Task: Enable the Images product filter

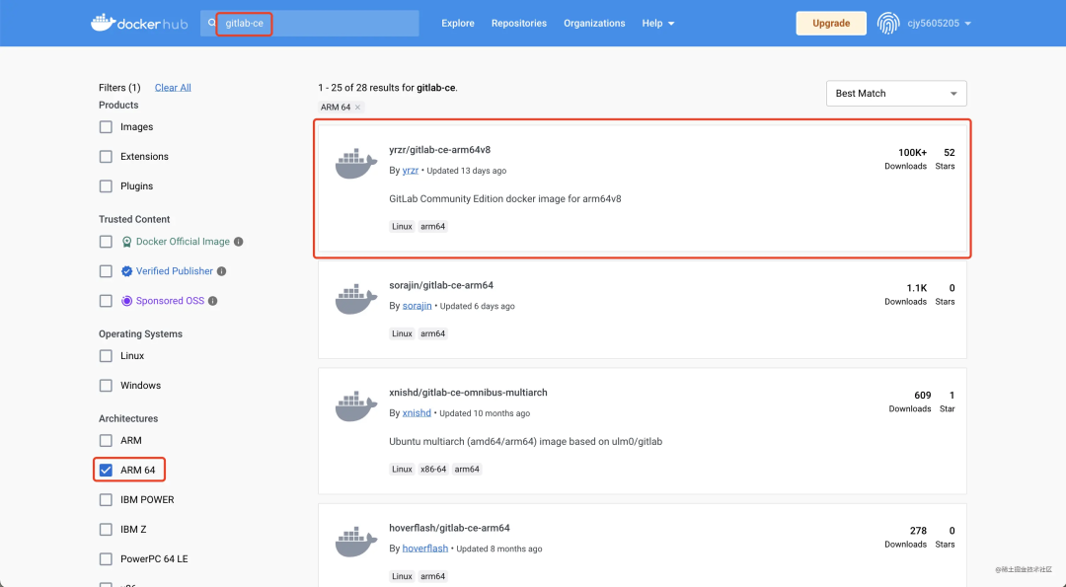Action: click(106, 127)
